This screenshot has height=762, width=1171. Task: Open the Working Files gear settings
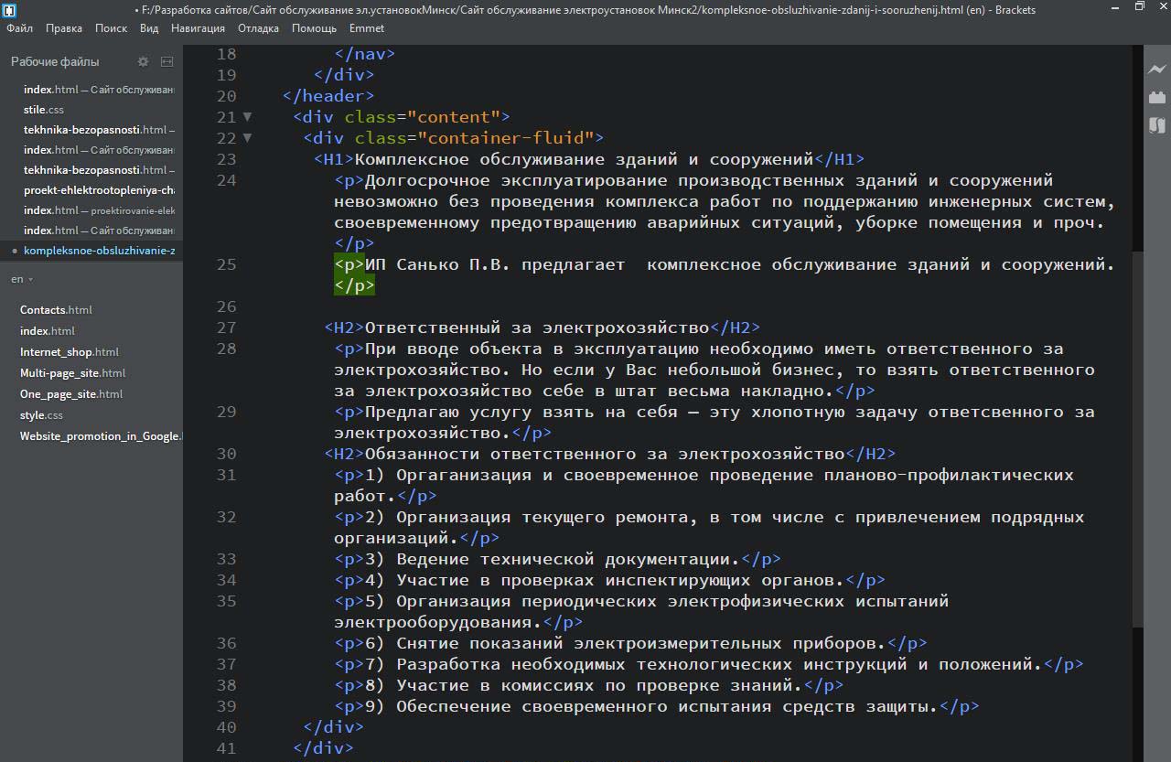click(x=143, y=61)
